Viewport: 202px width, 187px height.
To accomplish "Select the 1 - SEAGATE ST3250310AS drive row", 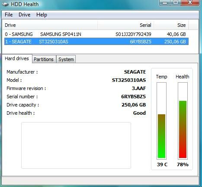I will click(x=96, y=42).
